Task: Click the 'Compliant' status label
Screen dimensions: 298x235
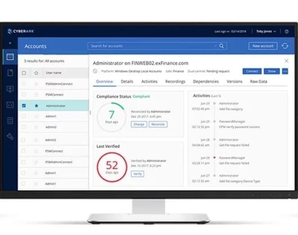Action: 141,97
